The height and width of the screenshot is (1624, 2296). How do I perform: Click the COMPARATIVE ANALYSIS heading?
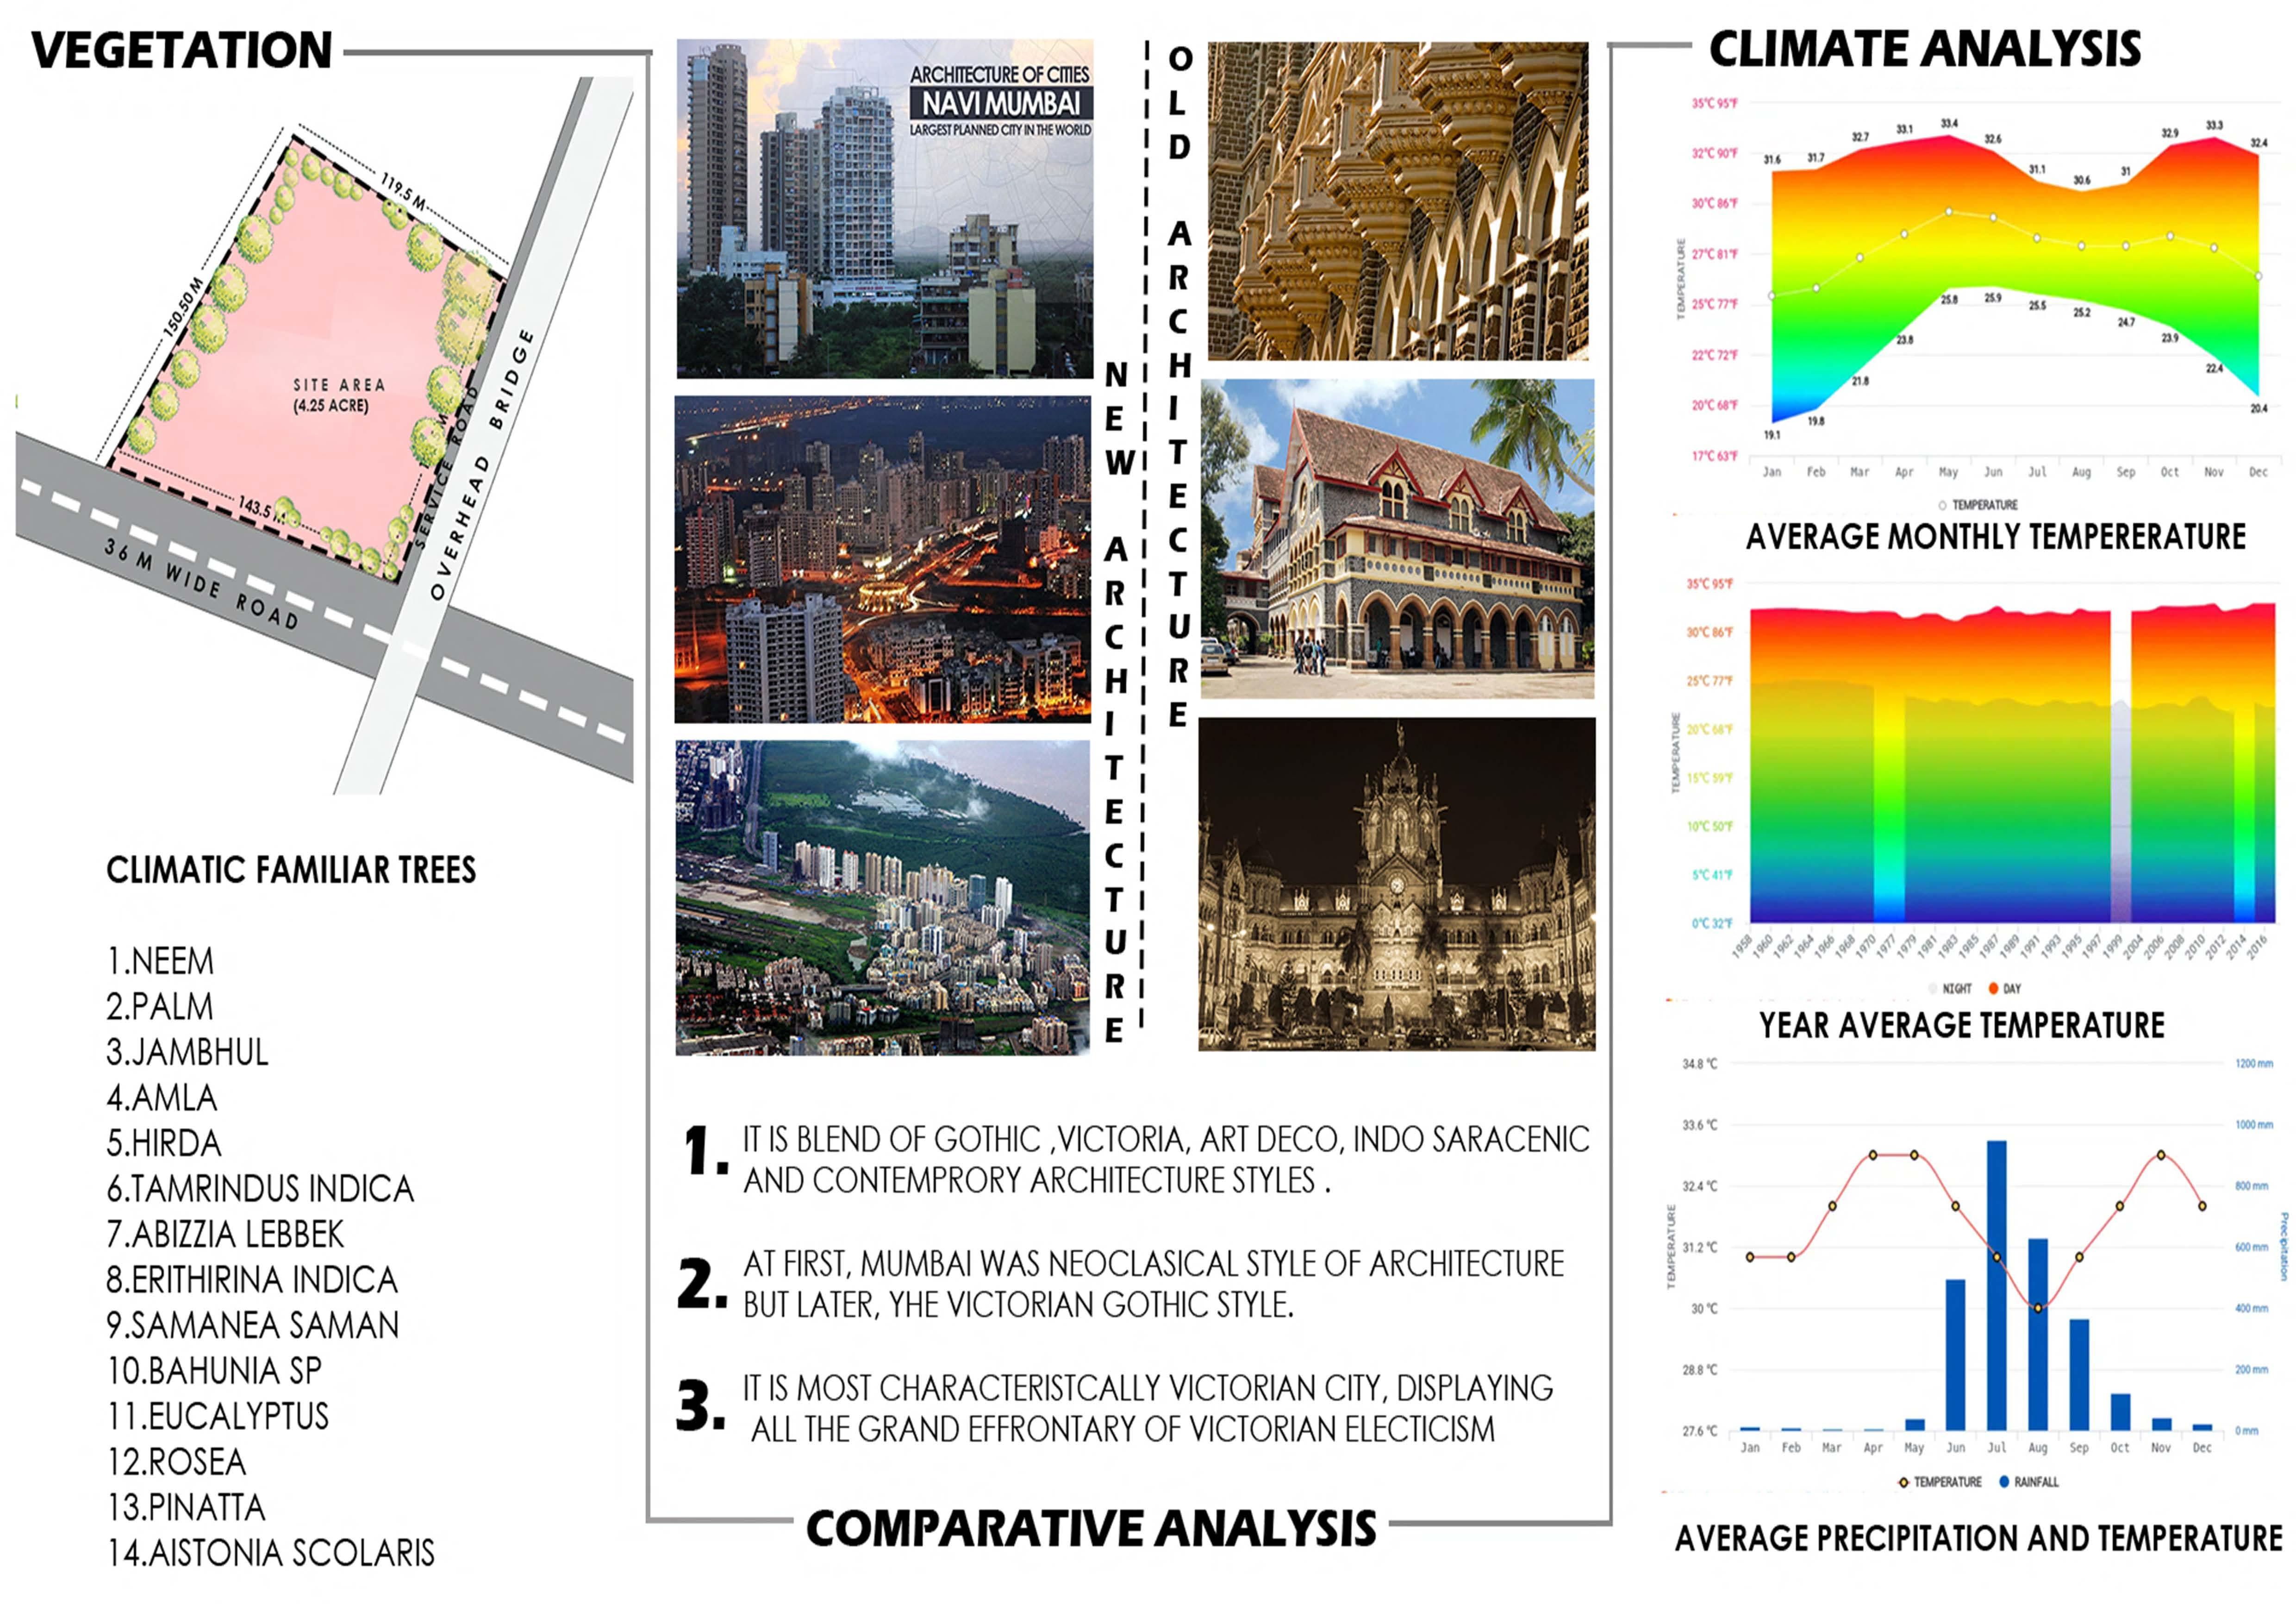[1091, 1528]
